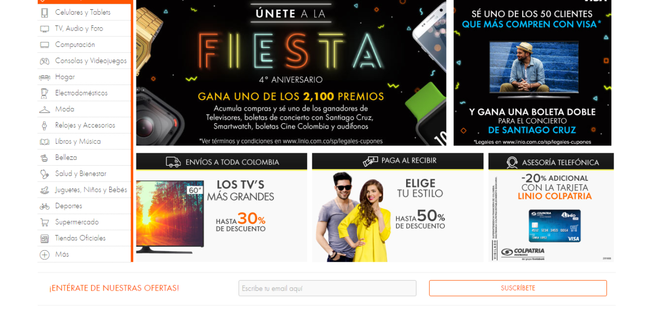
Task: Click the Libros y Música book icon
Action: click(44, 142)
